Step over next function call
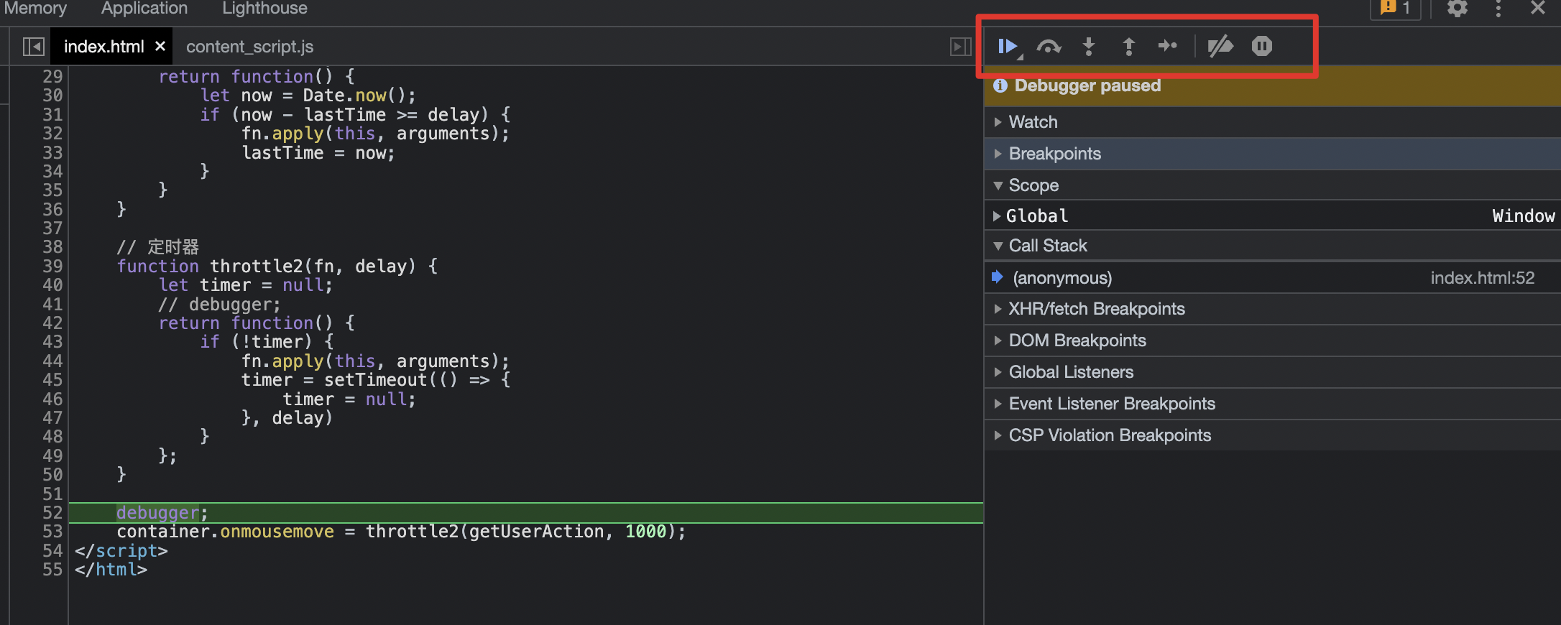The height and width of the screenshot is (625, 1561). click(x=1049, y=47)
